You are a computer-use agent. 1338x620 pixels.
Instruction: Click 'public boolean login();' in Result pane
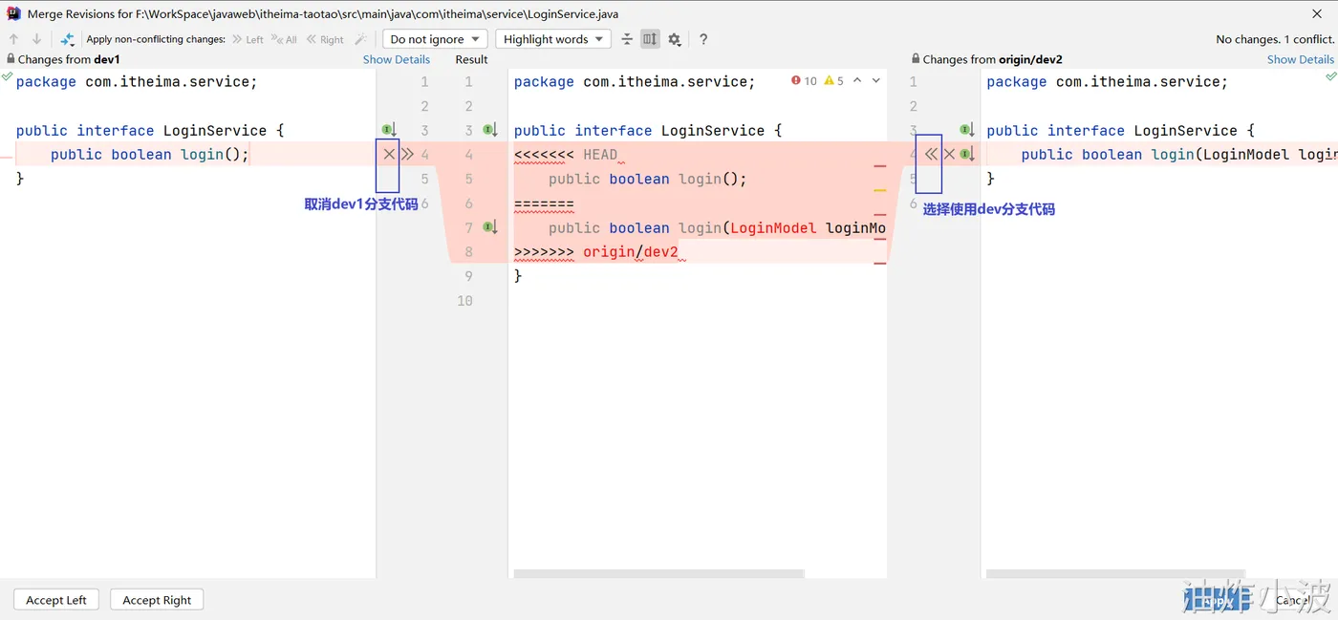[648, 179]
